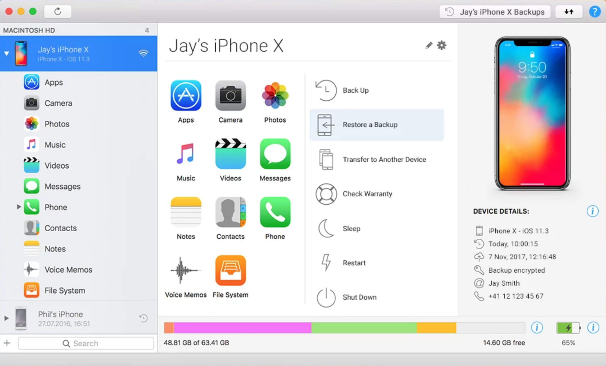Click '48.81 GB of 63.41 GB' text

196,343
